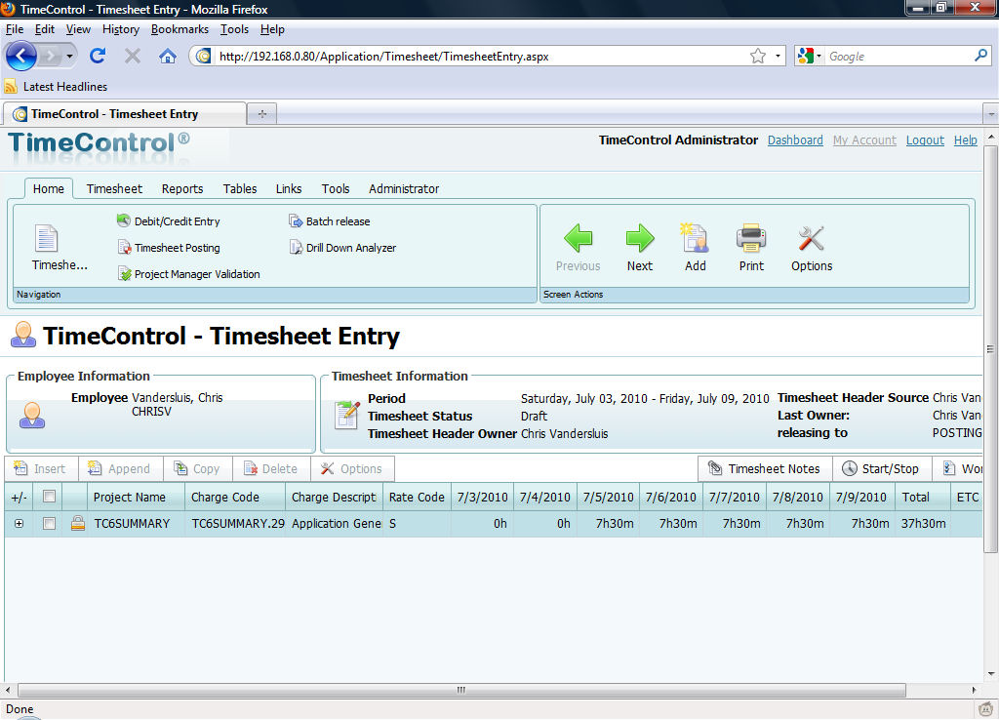999x720 pixels.
Task: Click the 7h30m cell under 7/5/2010
Action: [608, 524]
